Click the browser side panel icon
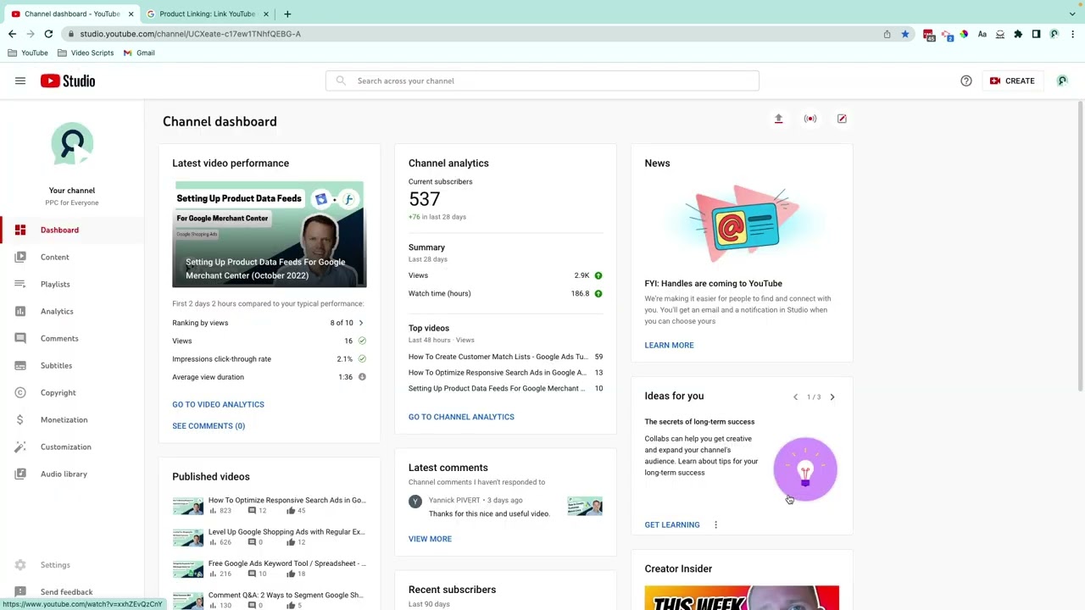Viewport: 1085px width, 610px height. 1036,34
